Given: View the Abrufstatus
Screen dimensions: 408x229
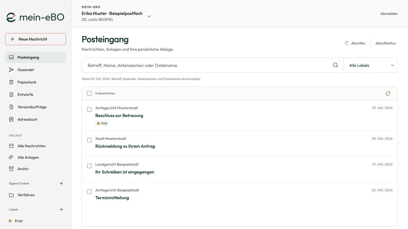Looking at the screenshot, I should click(x=385, y=43).
